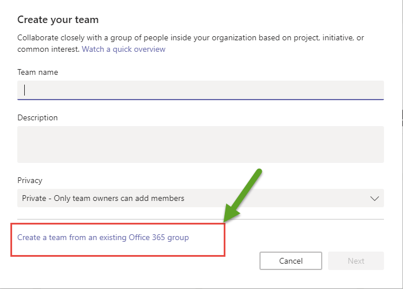
Task: Click the Privacy dropdown chevron arrow
Action: click(x=374, y=199)
